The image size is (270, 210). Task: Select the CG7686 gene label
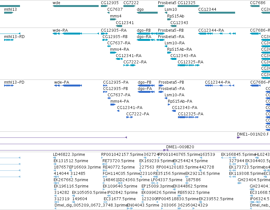[x=258, y=3]
